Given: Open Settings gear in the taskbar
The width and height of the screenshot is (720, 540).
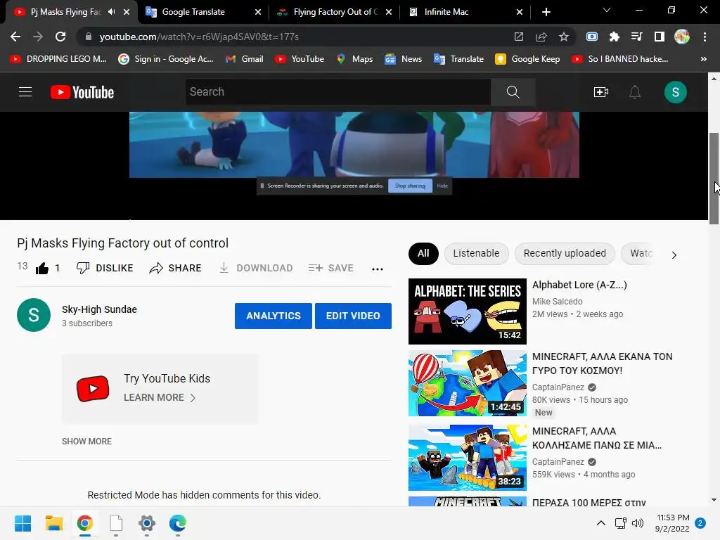Looking at the screenshot, I should click(x=147, y=523).
